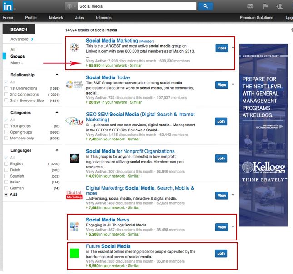The height and width of the screenshot is (274, 293).
Task: Click the Social Media News group logo
Action: tap(74, 226)
